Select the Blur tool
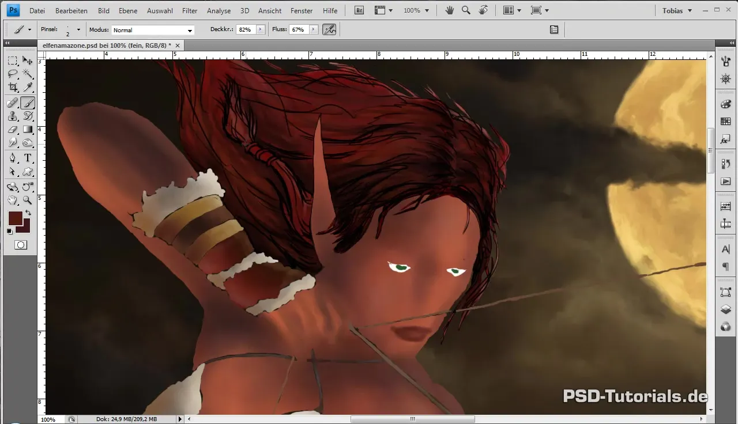Image resolution: width=738 pixels, height=424 pixels. [x=12, y=143]
